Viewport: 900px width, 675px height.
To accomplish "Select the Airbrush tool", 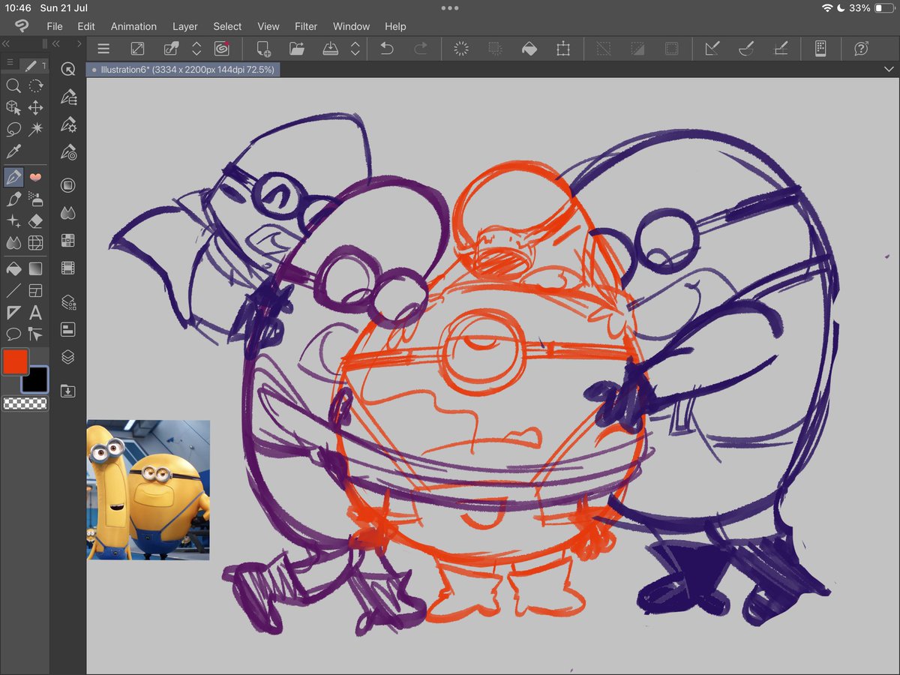I will [x=35, y=199].
